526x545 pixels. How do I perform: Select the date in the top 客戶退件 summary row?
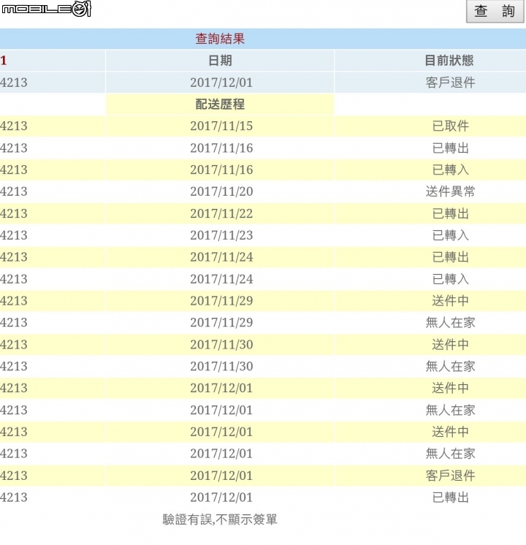coord(221,83)
